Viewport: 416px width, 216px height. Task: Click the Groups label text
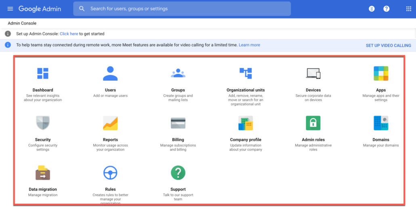[x=178, y=90]
